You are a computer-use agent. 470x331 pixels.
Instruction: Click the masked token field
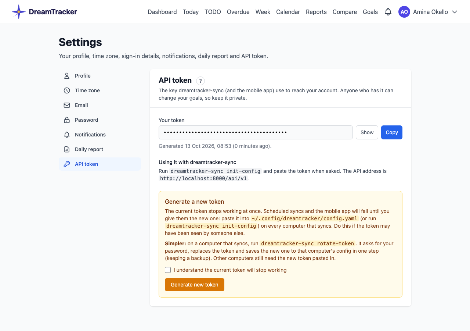click(x=256, y=132)
